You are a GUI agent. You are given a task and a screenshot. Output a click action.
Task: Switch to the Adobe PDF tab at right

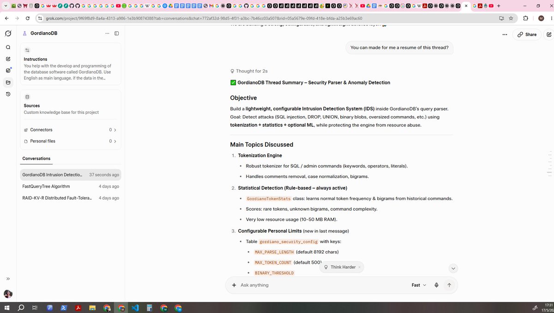point(480,6)
